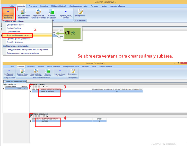
Task: Click new record icon in Subáreas de Cursos toolbar
Action: click(x=31, y=116)
